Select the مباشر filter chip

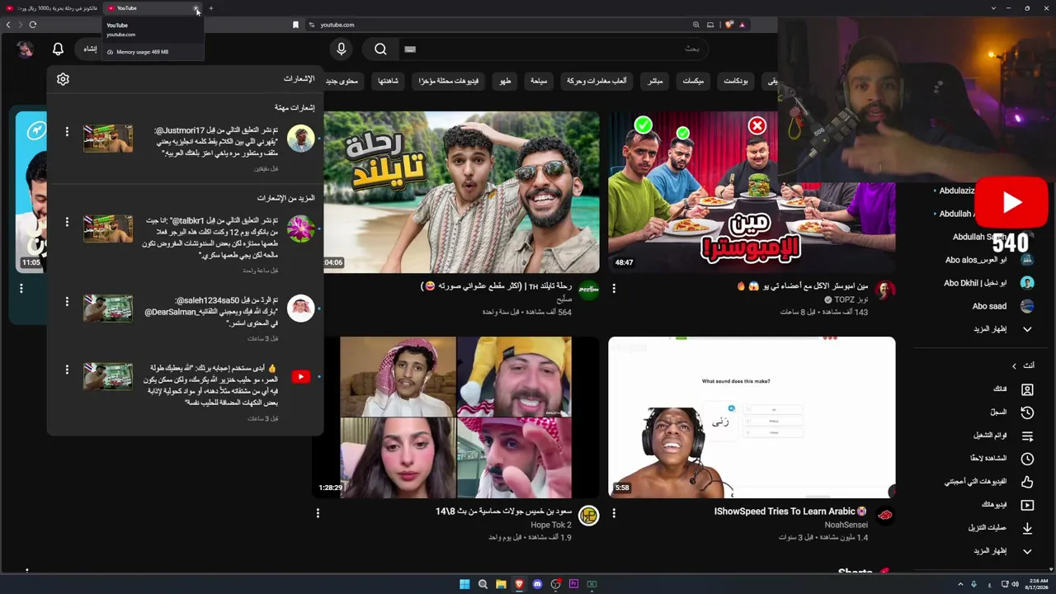[x=656, y=81]
